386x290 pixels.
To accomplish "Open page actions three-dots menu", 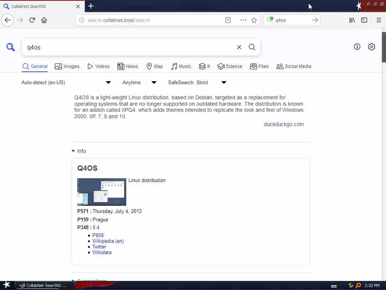I will click(243, 20).
